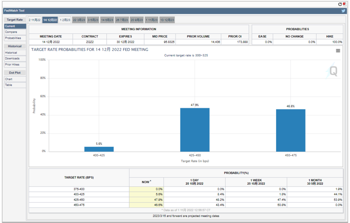
Task: Click the small 400-425 bar in chart
Action: [99, 149]
